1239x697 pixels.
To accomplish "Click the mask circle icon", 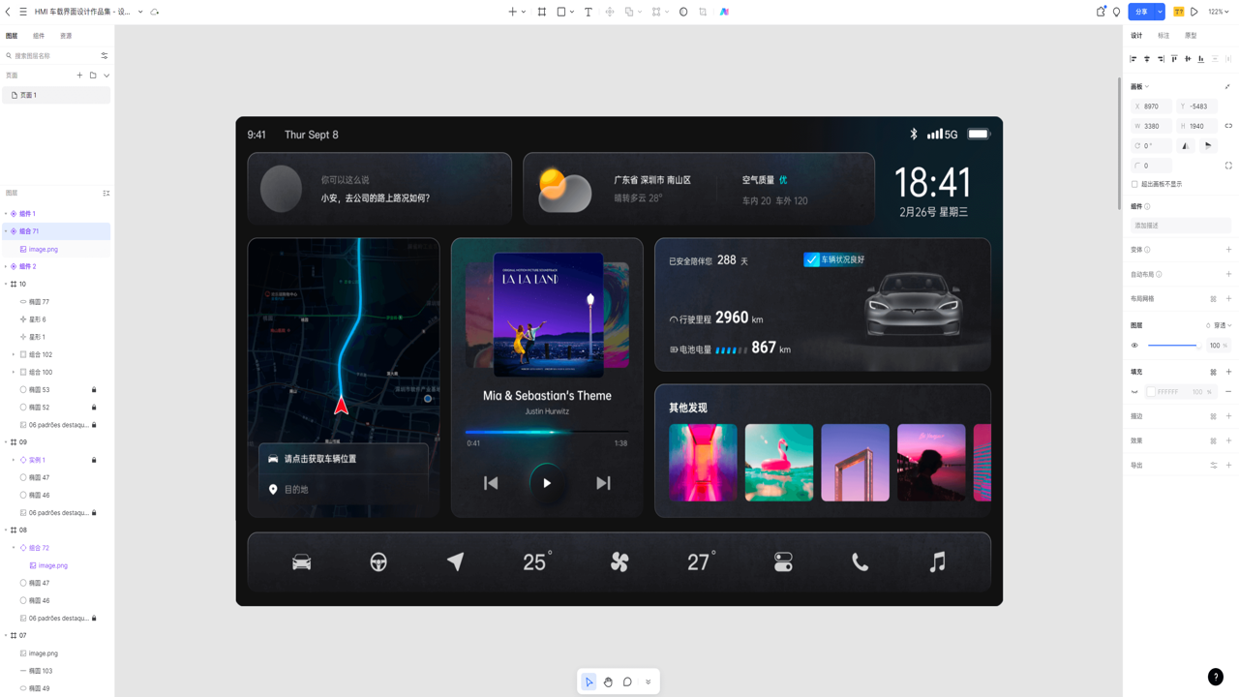I will tap(683, 12).
